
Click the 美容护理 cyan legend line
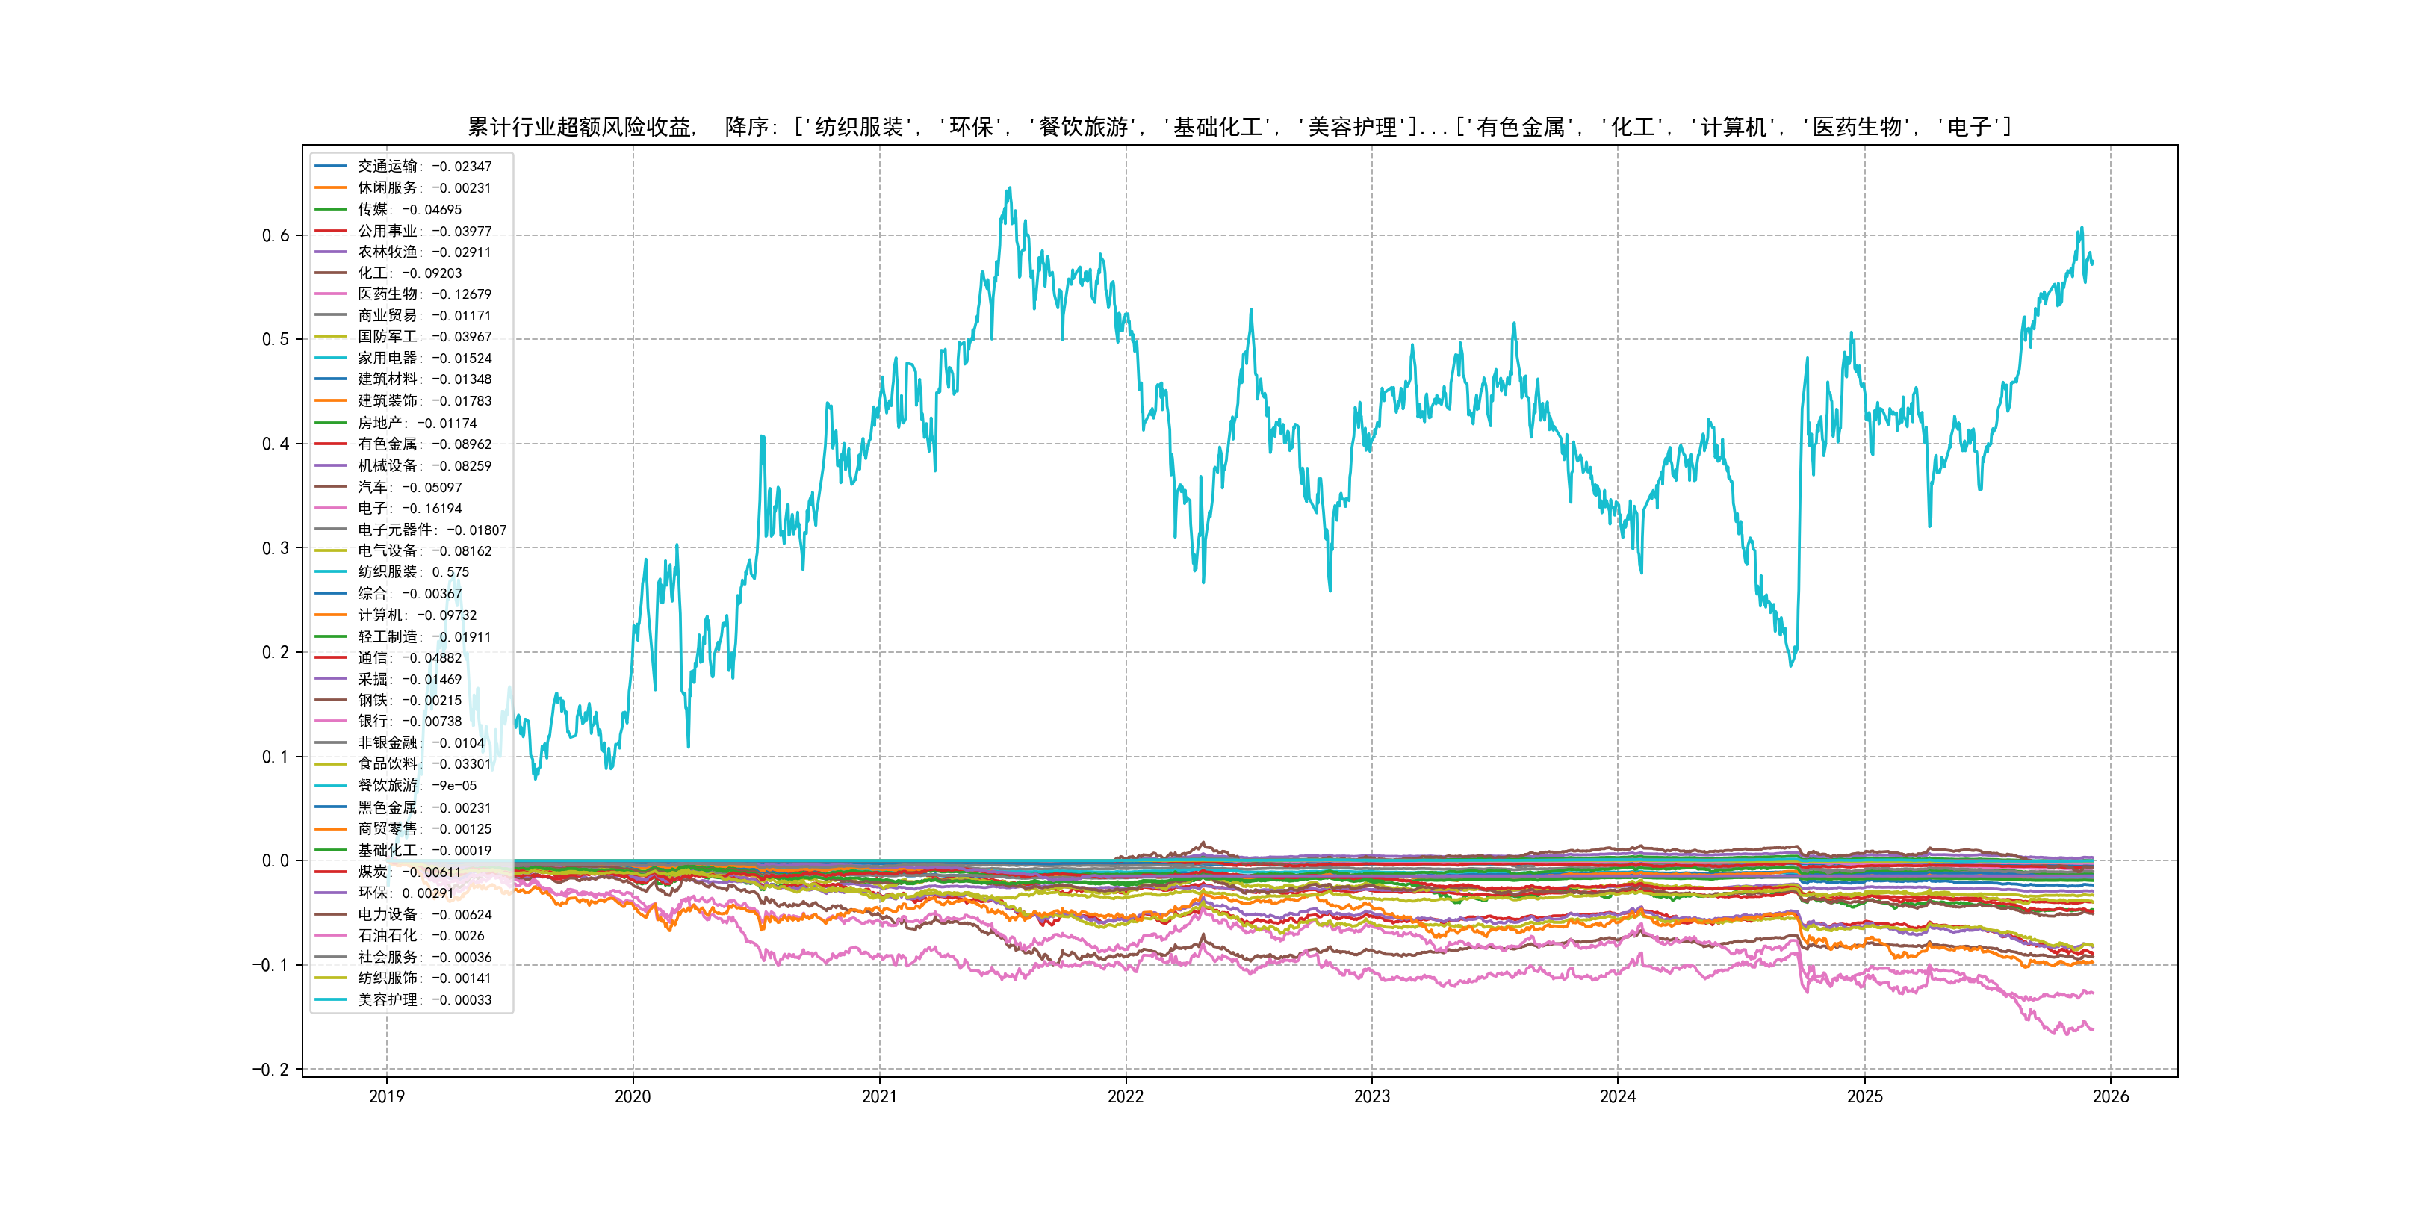pos(331,999)
